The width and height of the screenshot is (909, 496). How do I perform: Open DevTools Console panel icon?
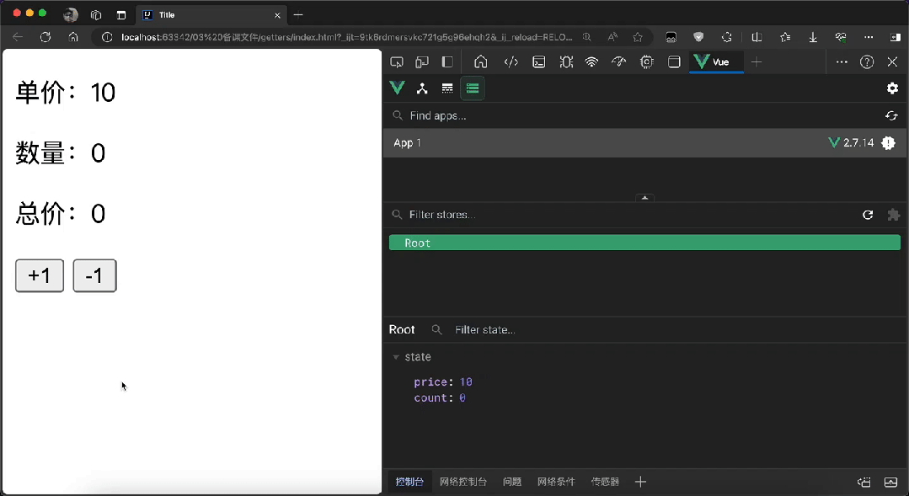tap(539, 62)
